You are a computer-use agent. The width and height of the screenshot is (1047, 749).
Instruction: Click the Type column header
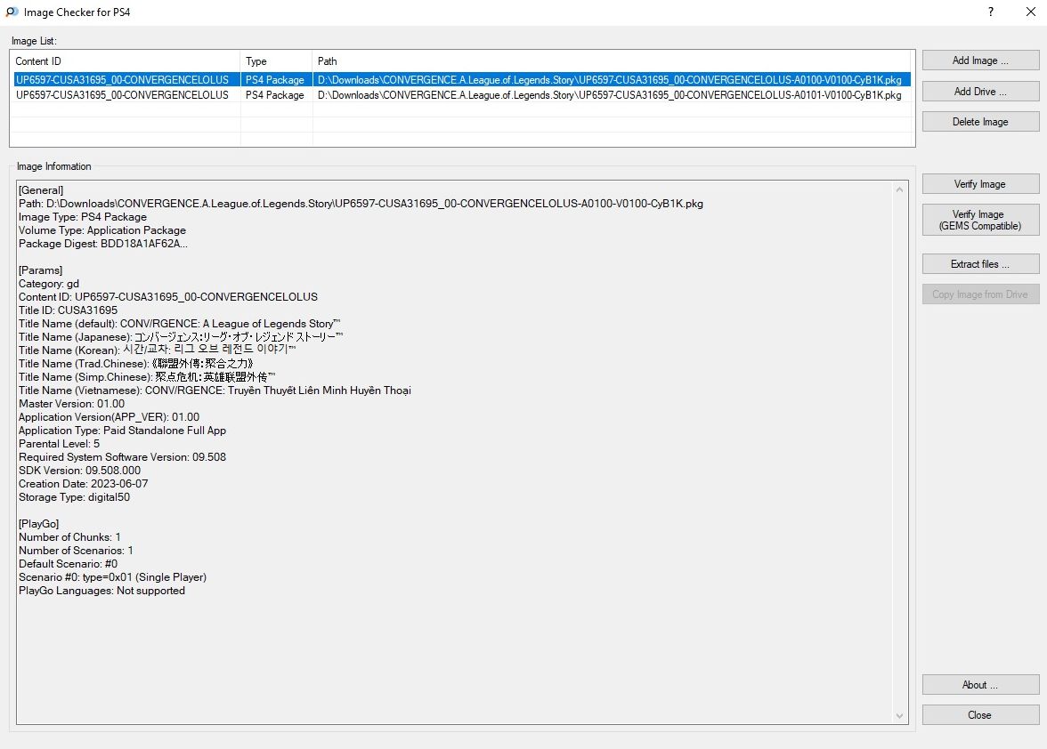[276, 61]
